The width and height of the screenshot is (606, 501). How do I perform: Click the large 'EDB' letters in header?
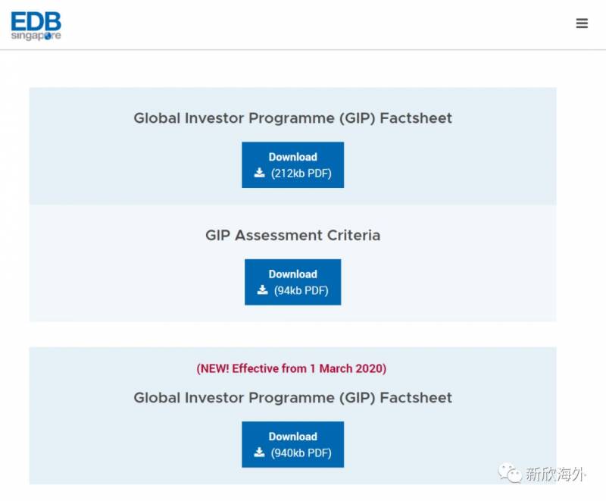(x=36, y=21)
